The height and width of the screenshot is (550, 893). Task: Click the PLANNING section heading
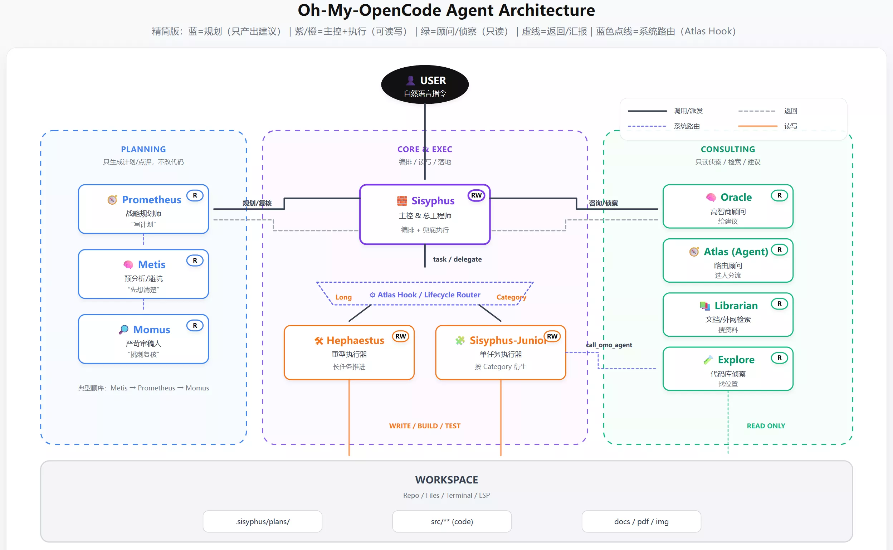[x=143, y=149]
